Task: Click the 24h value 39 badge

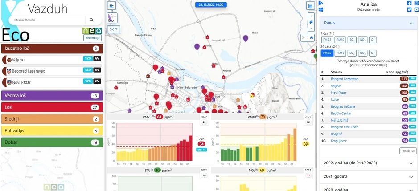Action: 306,144
